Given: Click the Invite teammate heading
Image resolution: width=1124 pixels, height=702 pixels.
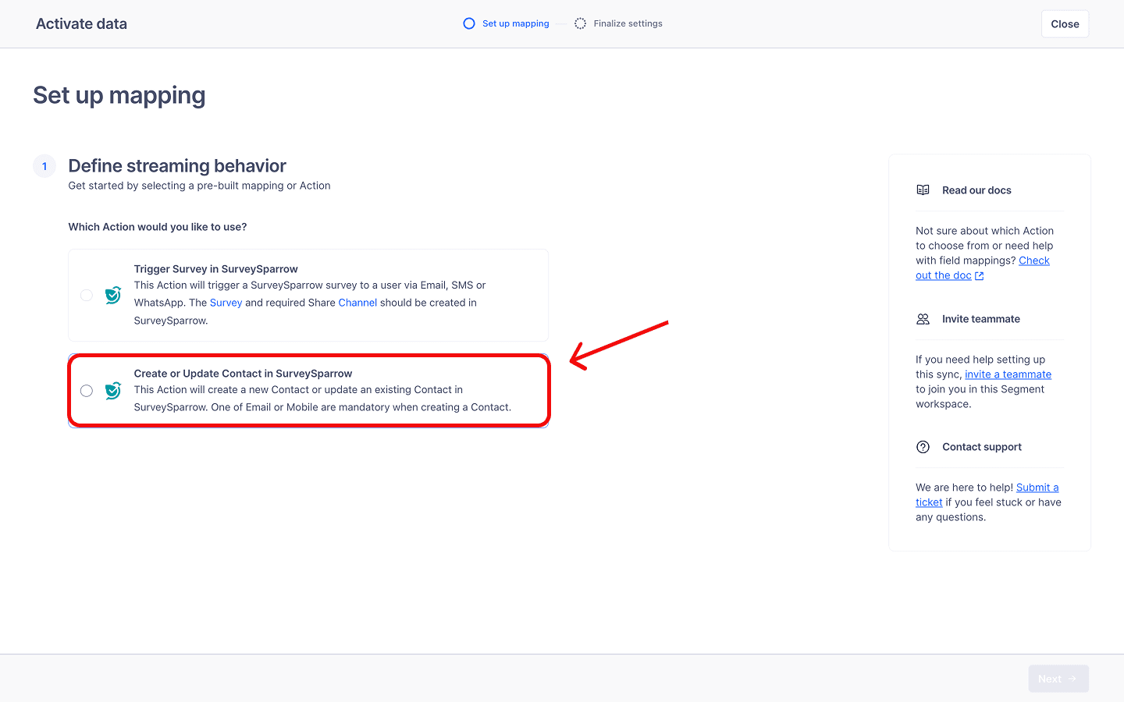Looking at the screenshot, I should [x=981, y=319].
